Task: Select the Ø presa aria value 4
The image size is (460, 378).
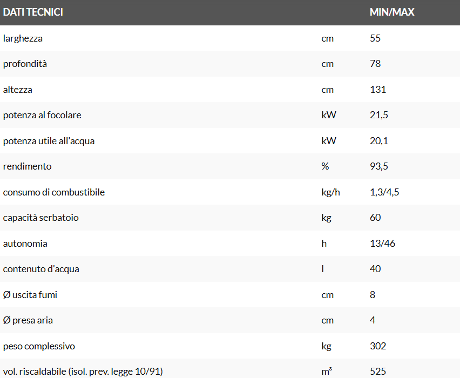Action: coord(373,320)
